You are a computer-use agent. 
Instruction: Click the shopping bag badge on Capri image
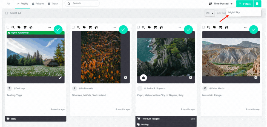point(143,78)
